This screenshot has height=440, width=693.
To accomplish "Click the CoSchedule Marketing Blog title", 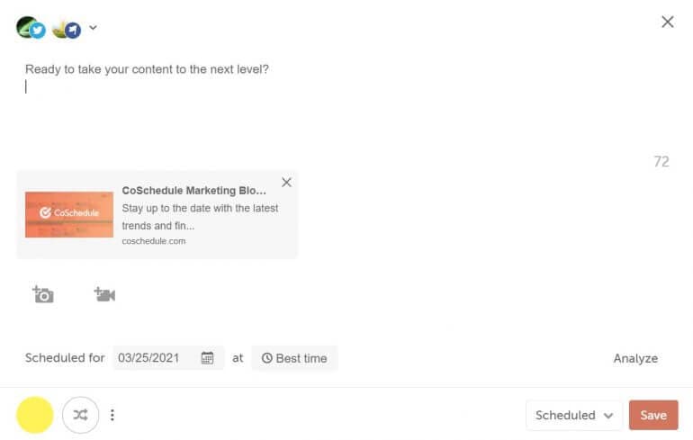I will tap(194, 191).
